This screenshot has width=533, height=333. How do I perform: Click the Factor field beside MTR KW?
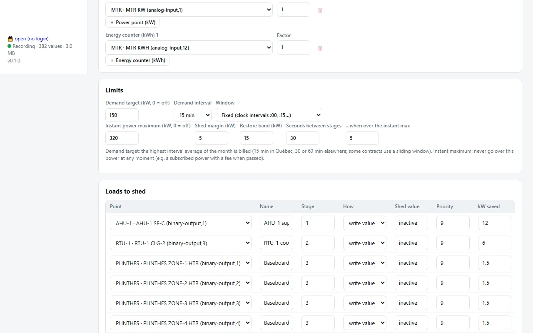coord(294,10)
